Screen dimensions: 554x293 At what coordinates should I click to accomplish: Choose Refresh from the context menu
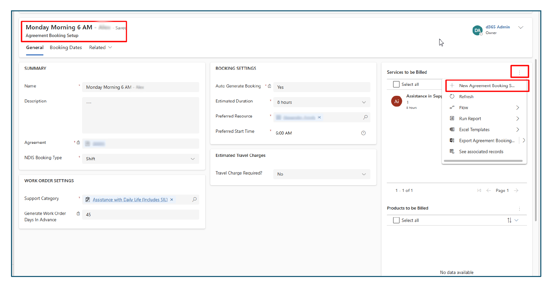pos(466,97)
